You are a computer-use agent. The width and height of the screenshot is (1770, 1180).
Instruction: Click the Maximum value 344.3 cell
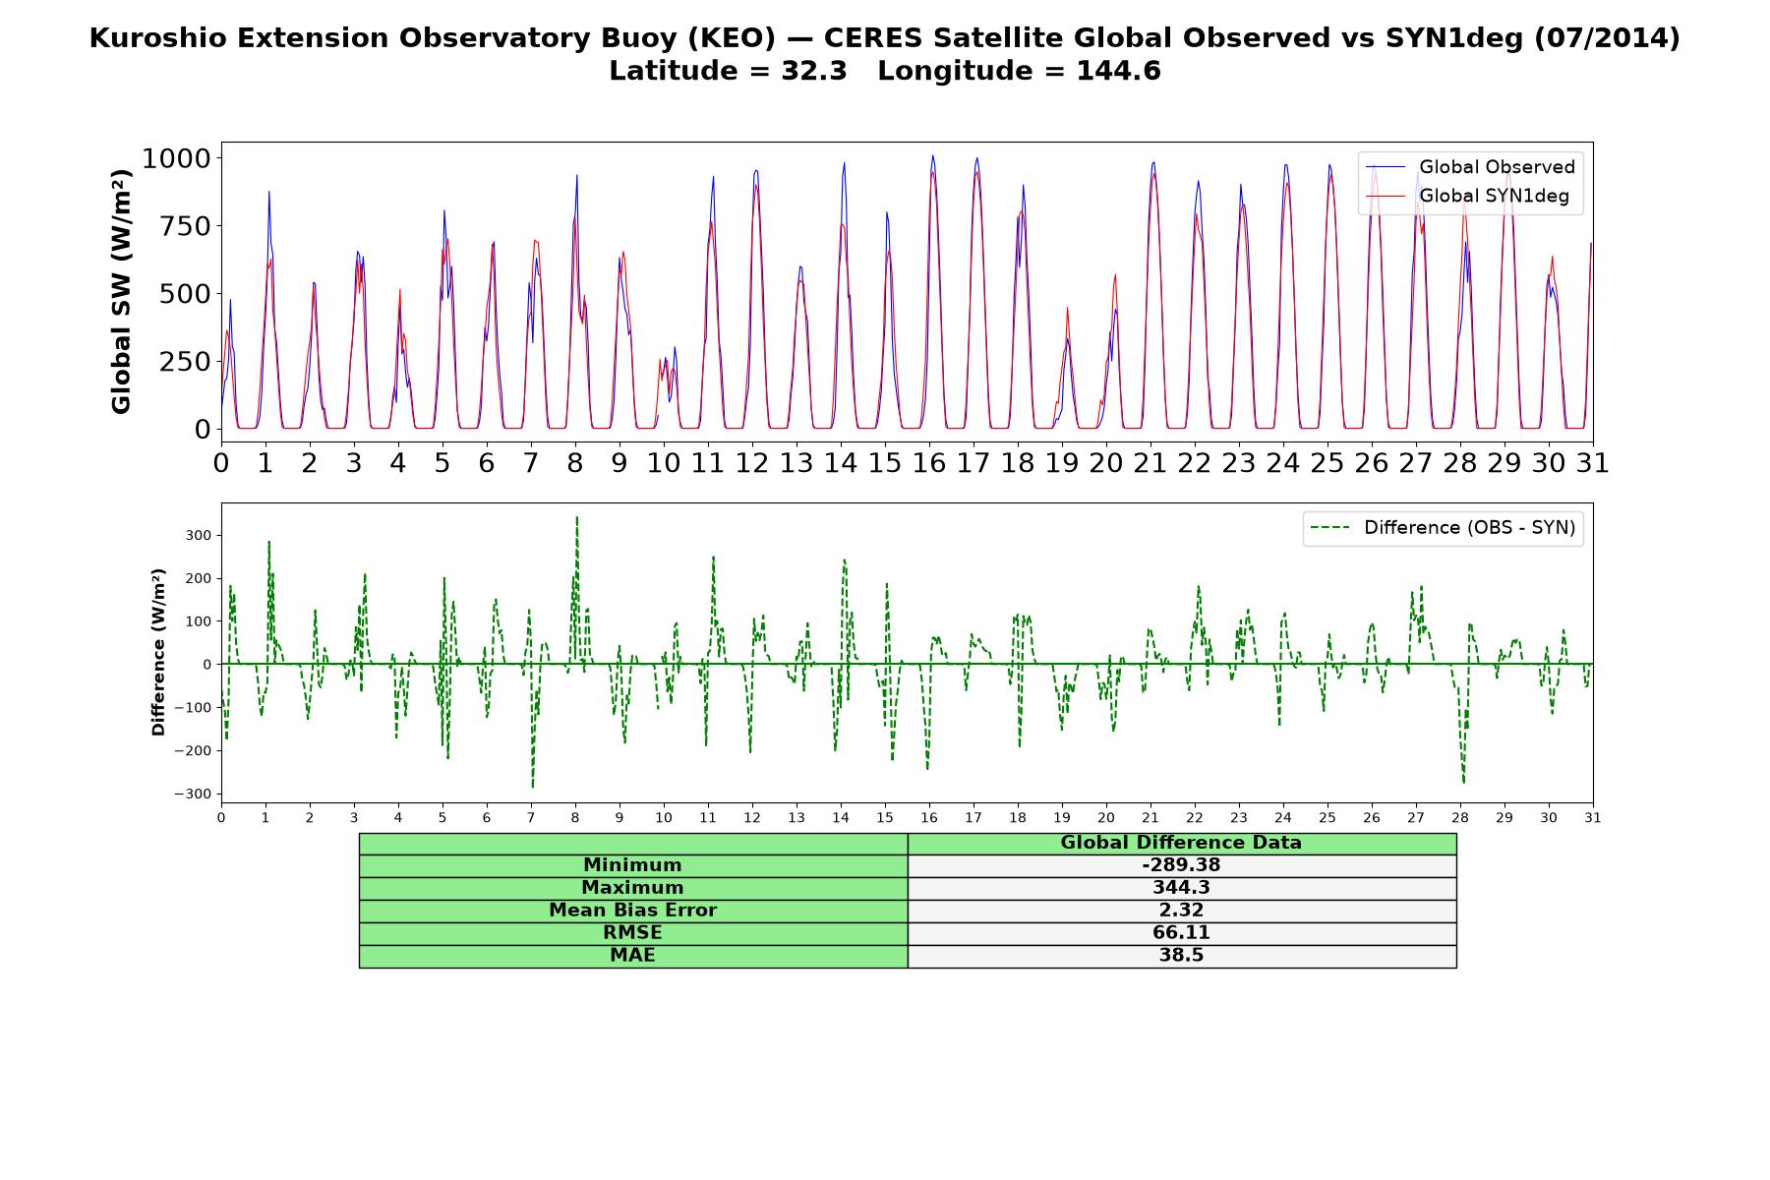coord(1181,888)
